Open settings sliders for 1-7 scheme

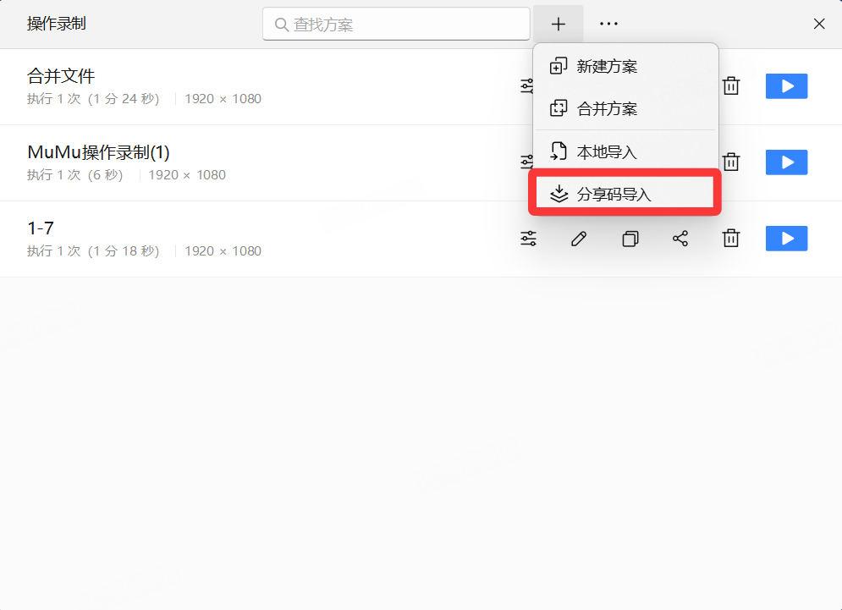point(528,239)
